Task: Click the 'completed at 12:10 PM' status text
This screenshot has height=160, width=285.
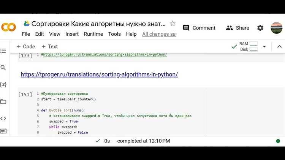Action: tap(144, 141)
